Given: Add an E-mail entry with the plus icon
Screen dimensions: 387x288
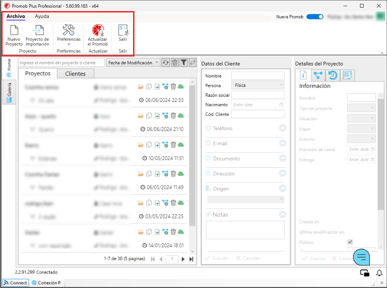Looking at the screenshot, I should (x=208, y=143).
